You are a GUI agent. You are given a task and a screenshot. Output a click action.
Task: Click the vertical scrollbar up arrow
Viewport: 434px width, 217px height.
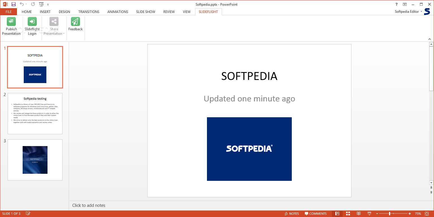point(431,44)
